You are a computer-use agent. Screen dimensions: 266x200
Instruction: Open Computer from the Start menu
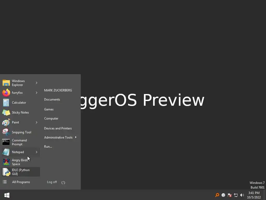tap(51, 118)
